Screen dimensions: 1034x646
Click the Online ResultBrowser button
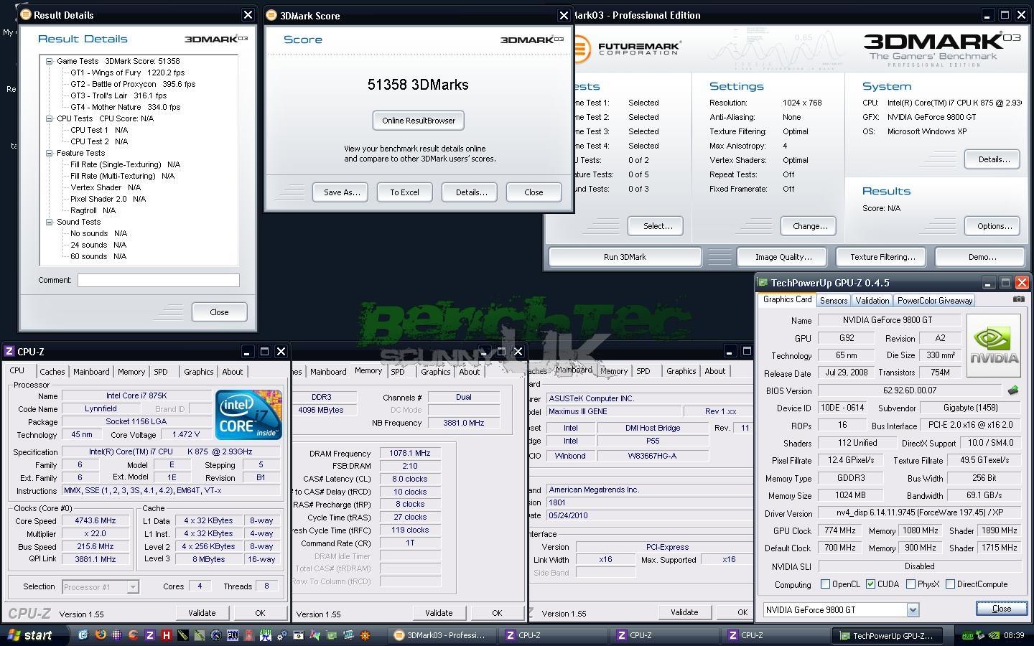pos(419,121)
